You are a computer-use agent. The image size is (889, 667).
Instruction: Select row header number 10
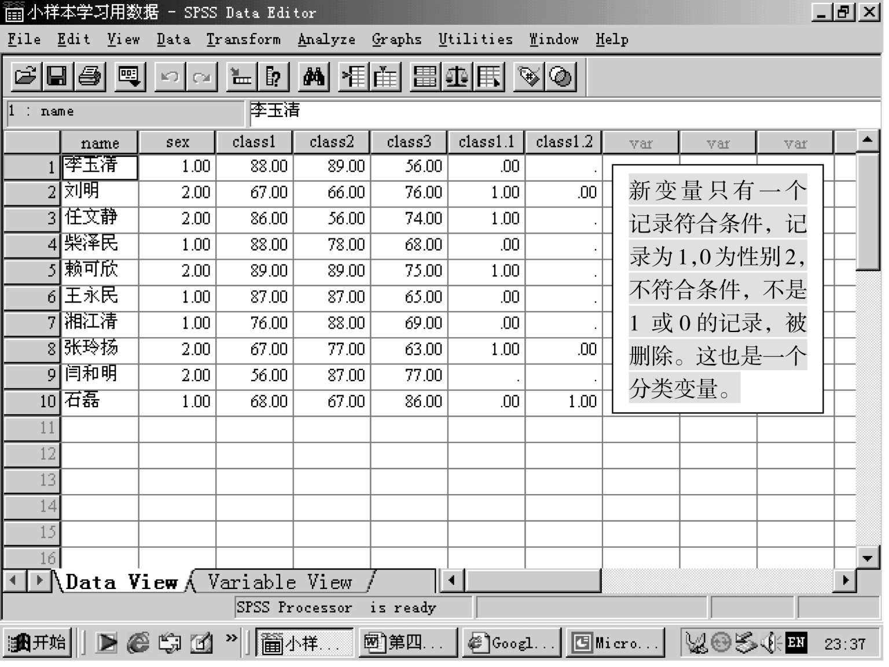click(x=32, y=401)
